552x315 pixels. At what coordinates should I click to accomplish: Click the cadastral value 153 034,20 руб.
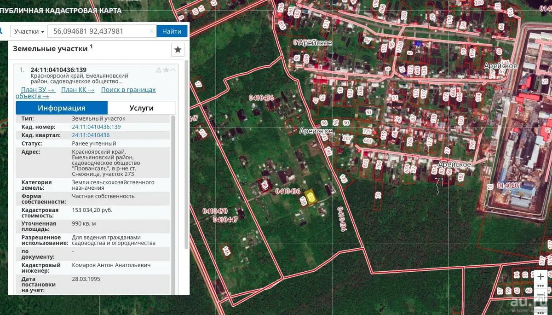point(92,210)
